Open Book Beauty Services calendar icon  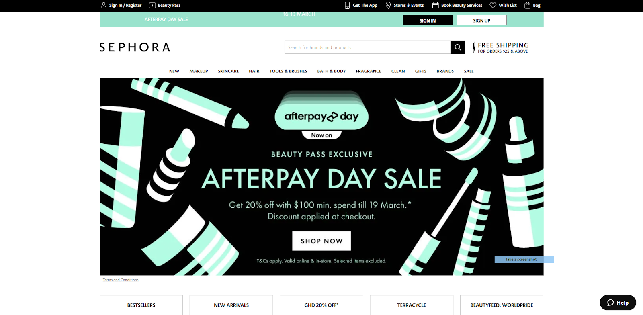[435, 5]
